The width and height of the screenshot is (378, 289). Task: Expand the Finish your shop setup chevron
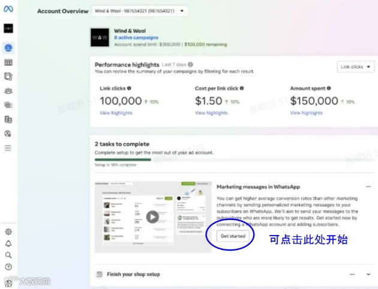(x=368, y=274)
